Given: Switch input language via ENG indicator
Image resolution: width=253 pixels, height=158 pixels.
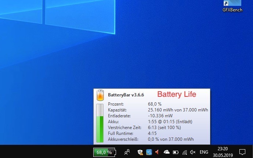Looking at the screenshot, I should click(204, 152).
